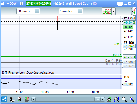The width and height of the screenshot is (137, 104).
Task: Click the info icon beside DOW
Action: pyautogui.click(x=22, y=4)
